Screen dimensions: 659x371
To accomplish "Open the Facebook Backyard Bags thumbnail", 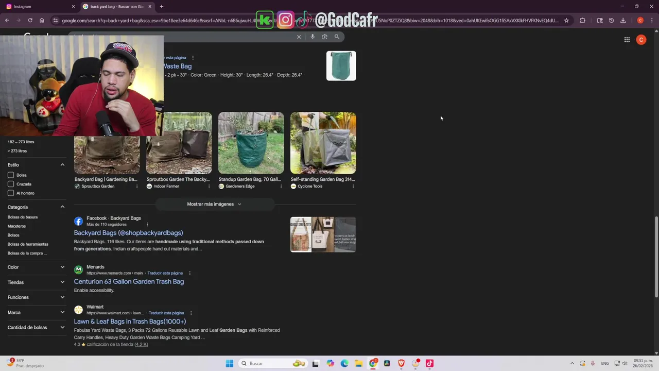I will (323, 234).
